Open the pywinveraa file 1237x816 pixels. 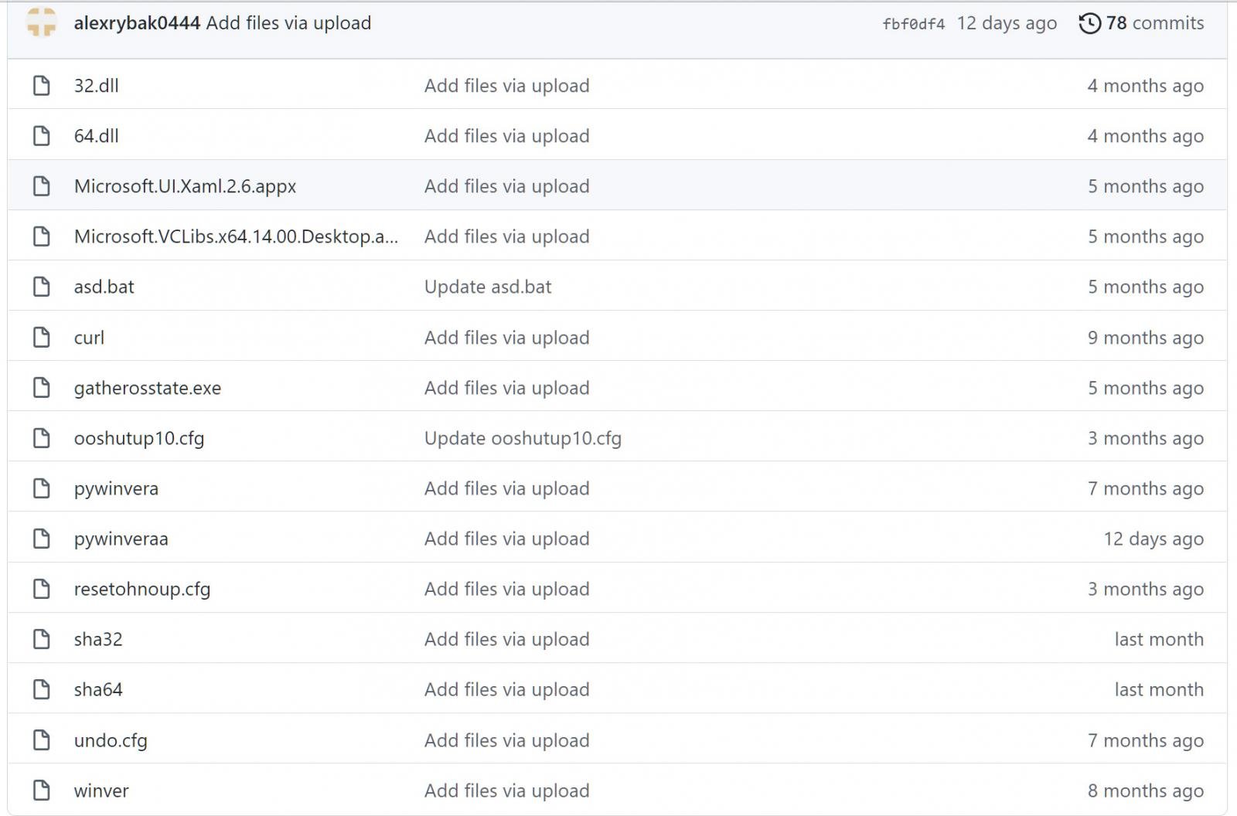(x=121, y=539)
